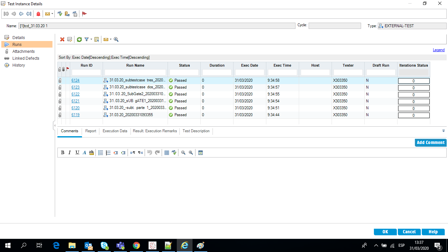
Task: Open the filter dropdown arrow in runs toolbar
Action: pyautogui.click(x=91, y=39)
